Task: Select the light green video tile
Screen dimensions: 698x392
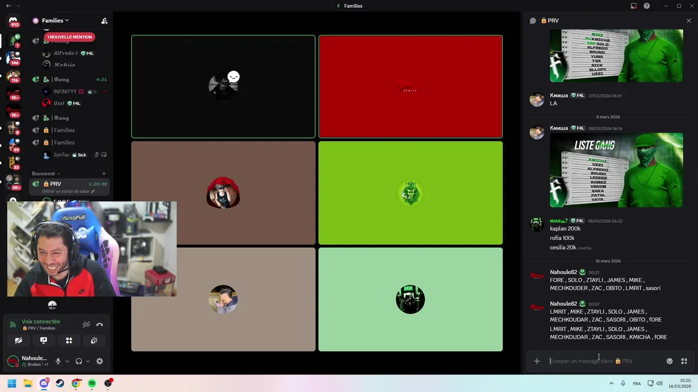Action: pos(411,299)
